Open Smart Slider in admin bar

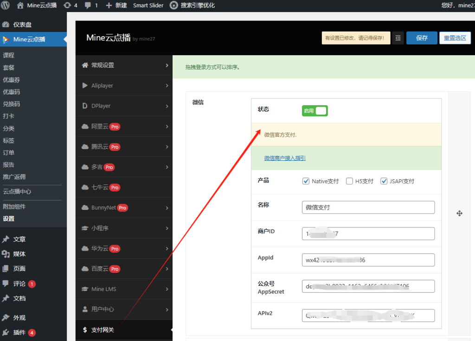coord(148,6)
